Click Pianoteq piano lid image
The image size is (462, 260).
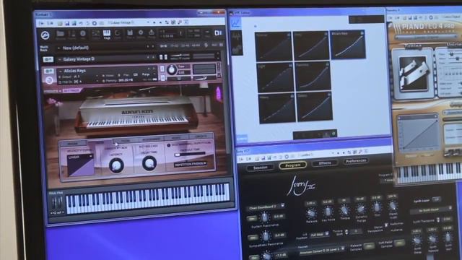[x=413, y=74]
